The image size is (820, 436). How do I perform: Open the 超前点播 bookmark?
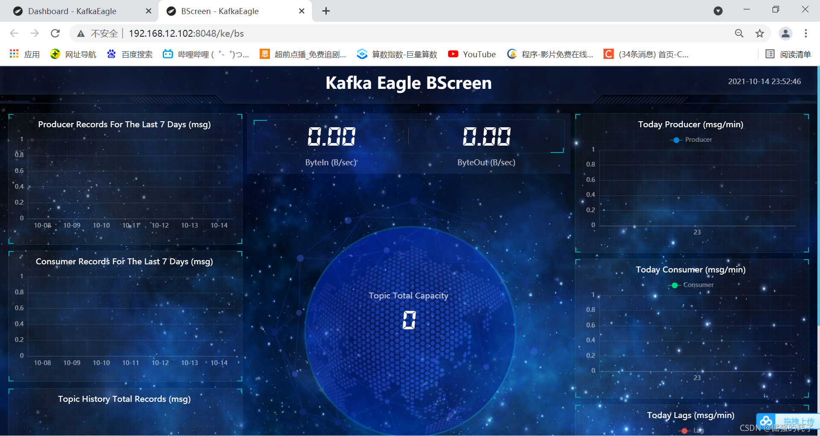[303, 54]
